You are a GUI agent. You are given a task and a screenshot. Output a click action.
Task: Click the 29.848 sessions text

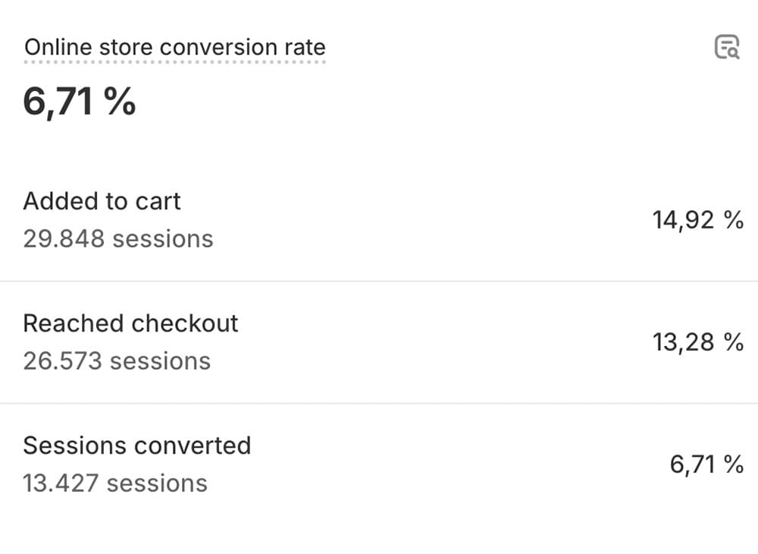pyautogui.click(x=118, y=238)
